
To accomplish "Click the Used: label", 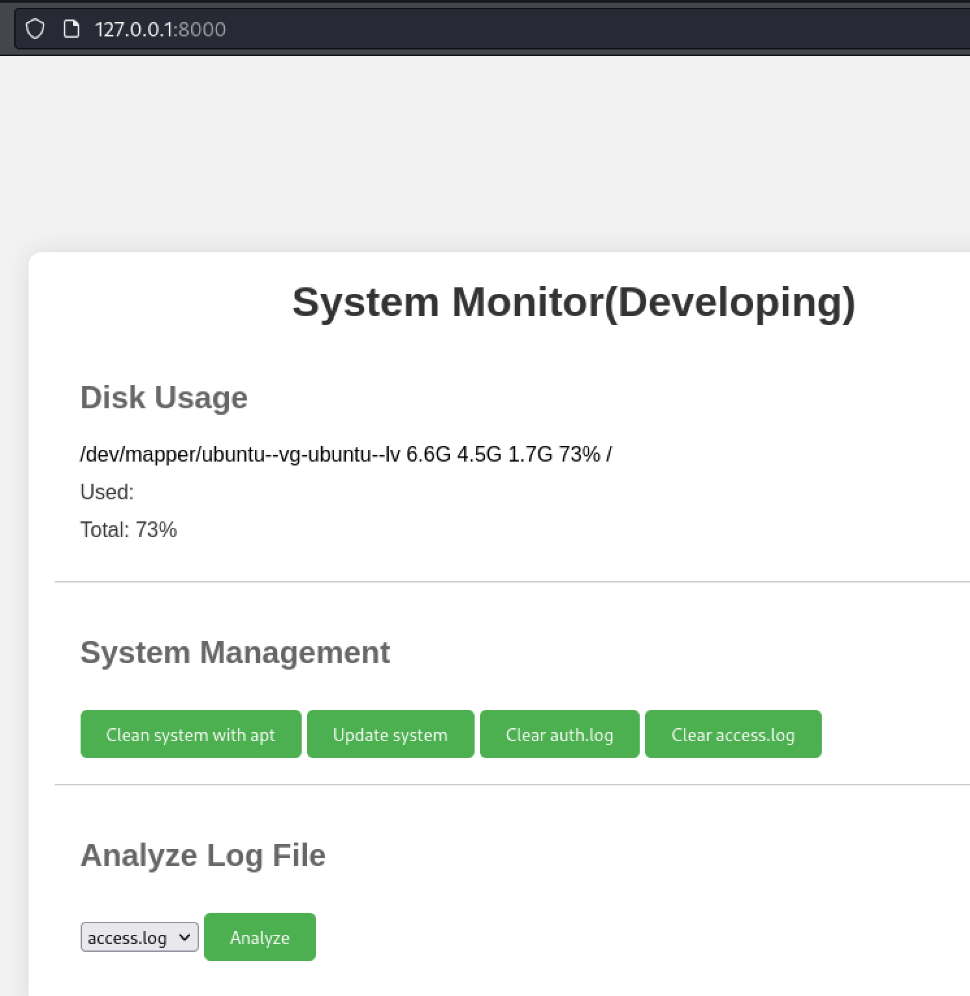I will [x=107, y=491].
